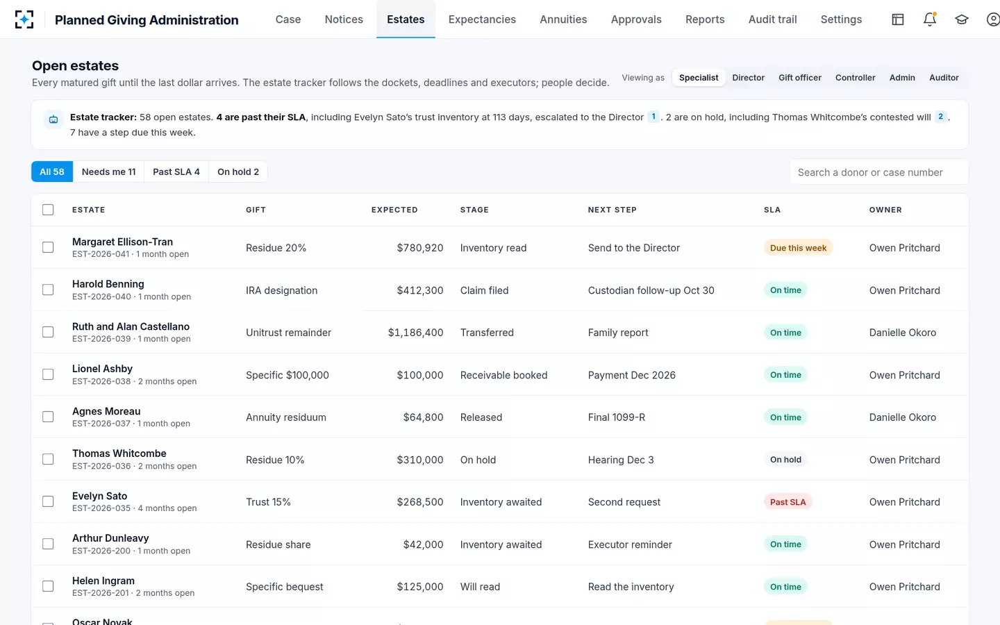Open the layout panel icon

coord(898,19)
